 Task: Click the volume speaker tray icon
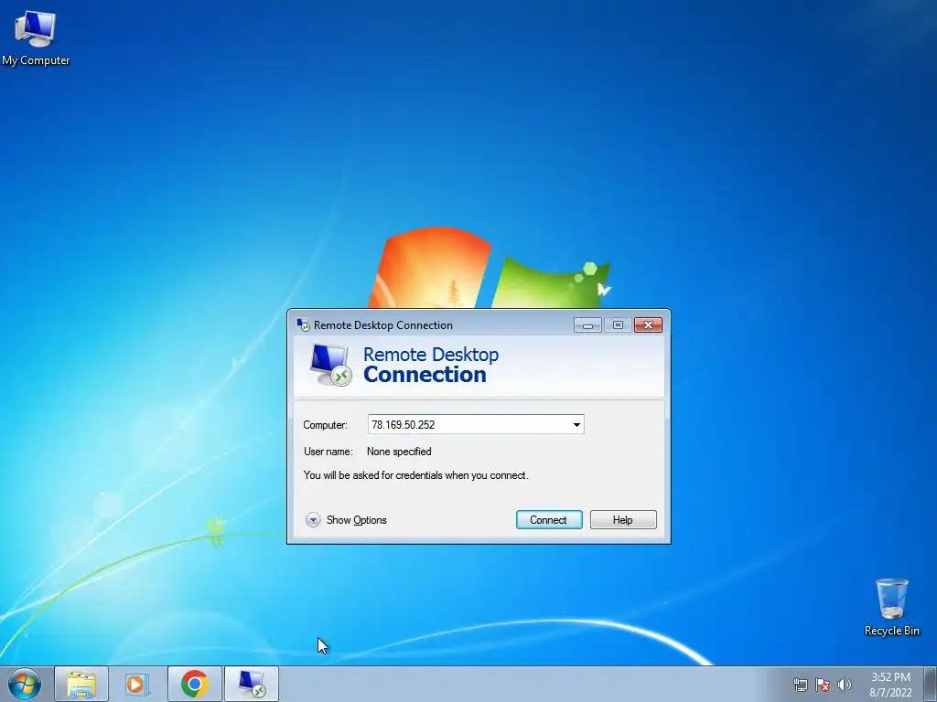pyautogui.click(x=845, y=685)
